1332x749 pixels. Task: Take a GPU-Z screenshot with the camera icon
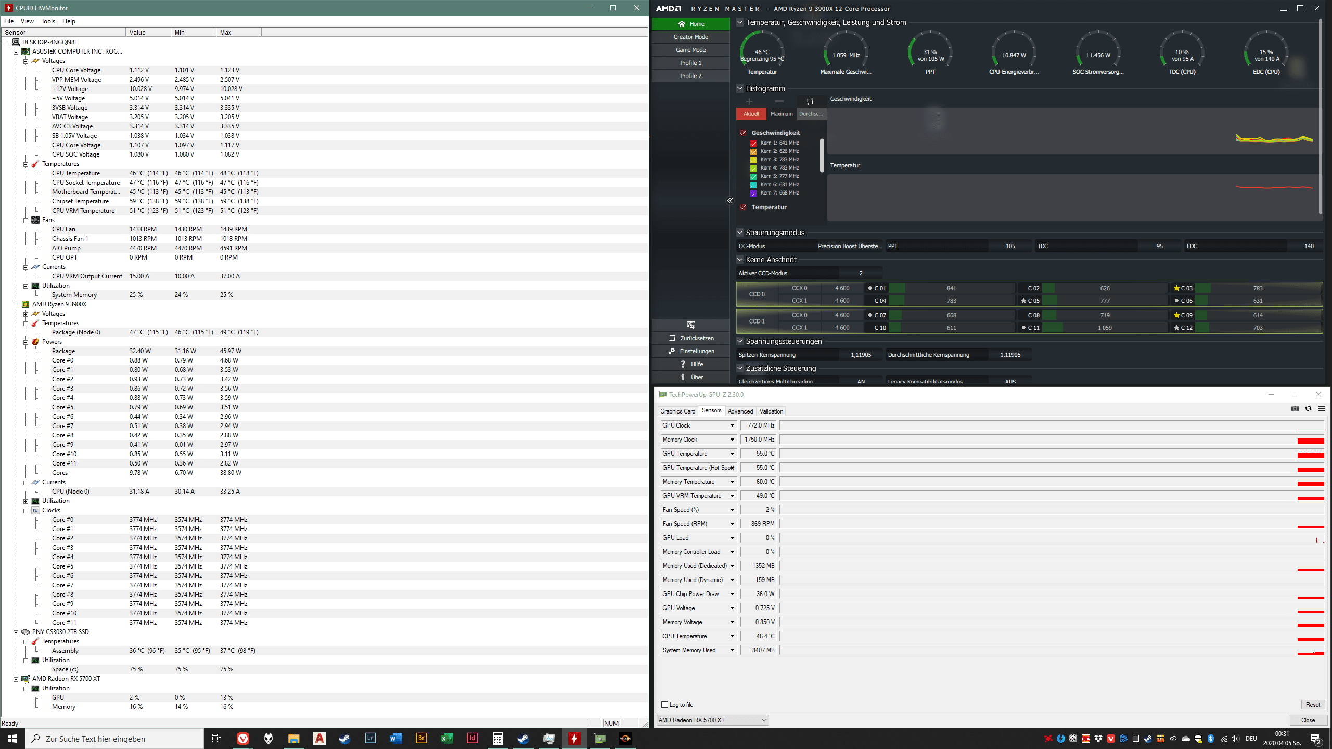[x=1295, y=409]
